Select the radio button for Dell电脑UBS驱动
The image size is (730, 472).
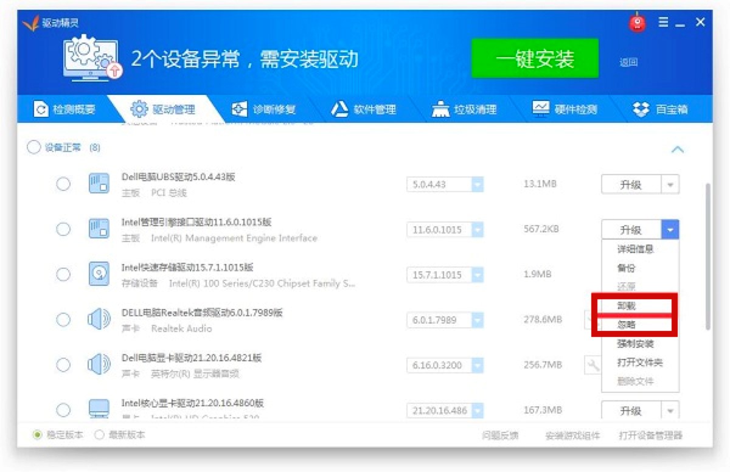point(63,184)
